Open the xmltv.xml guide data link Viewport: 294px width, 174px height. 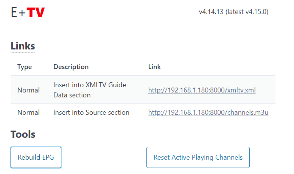[202, 90]
